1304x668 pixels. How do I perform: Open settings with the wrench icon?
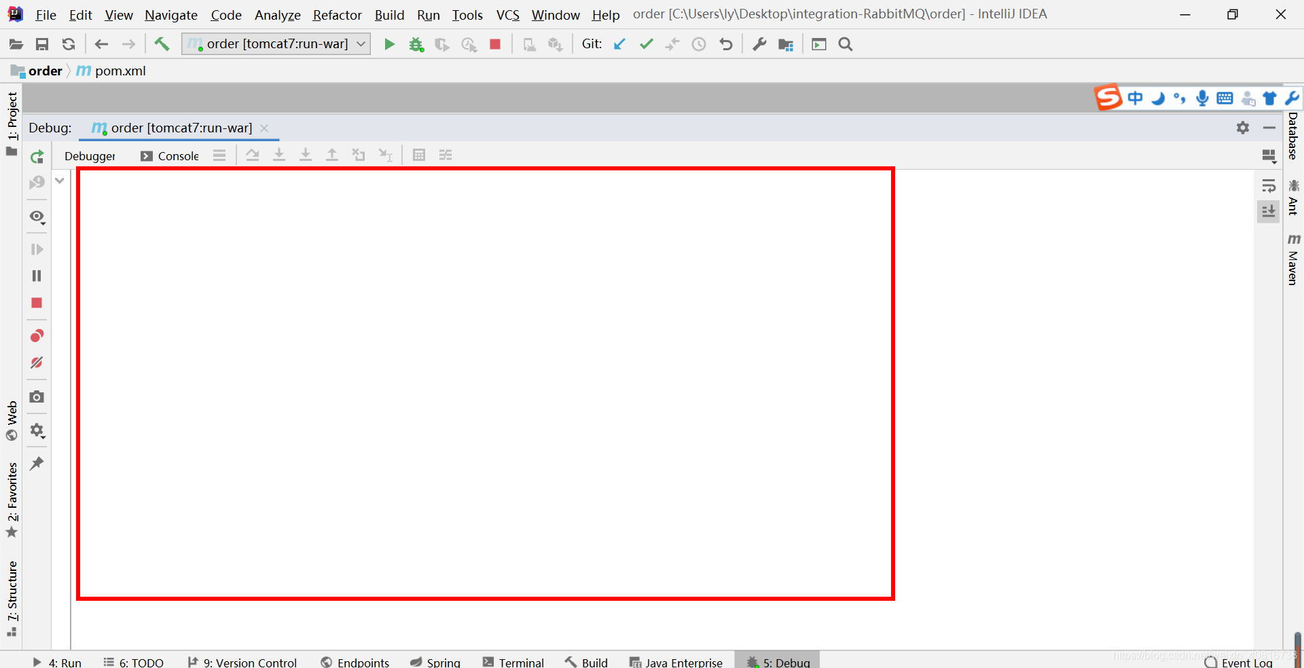point(759,44)
